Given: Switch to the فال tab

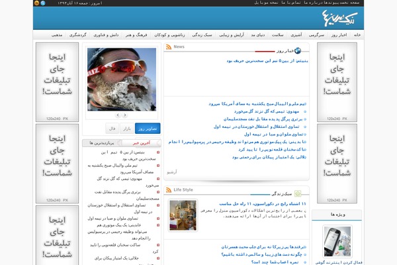Looking at the screenshot, I should point(112,129).
